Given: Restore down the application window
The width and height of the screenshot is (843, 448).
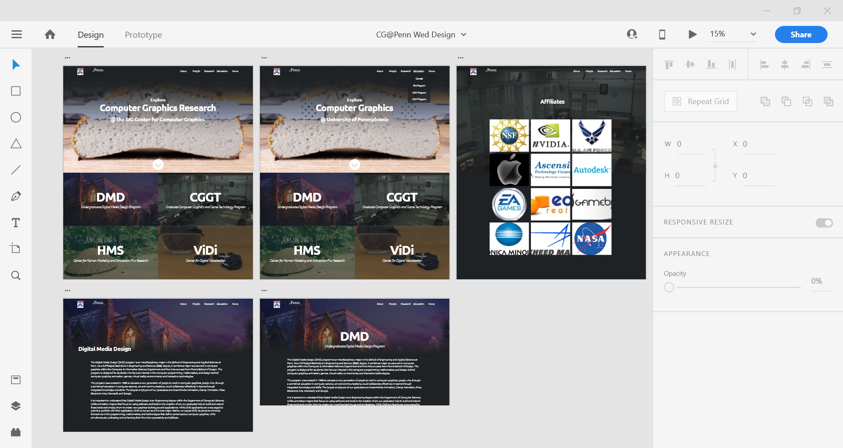Looking at the screenshot, I should click(x=797, y=11).
